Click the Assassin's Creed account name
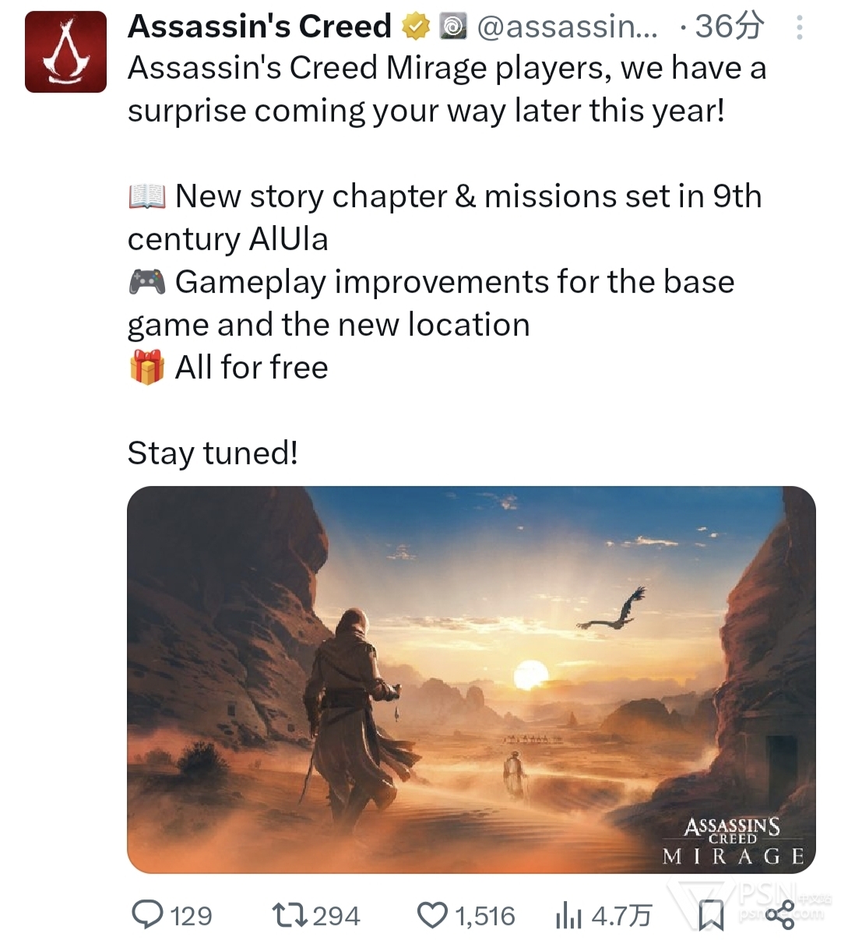 [x=260, y=26]
